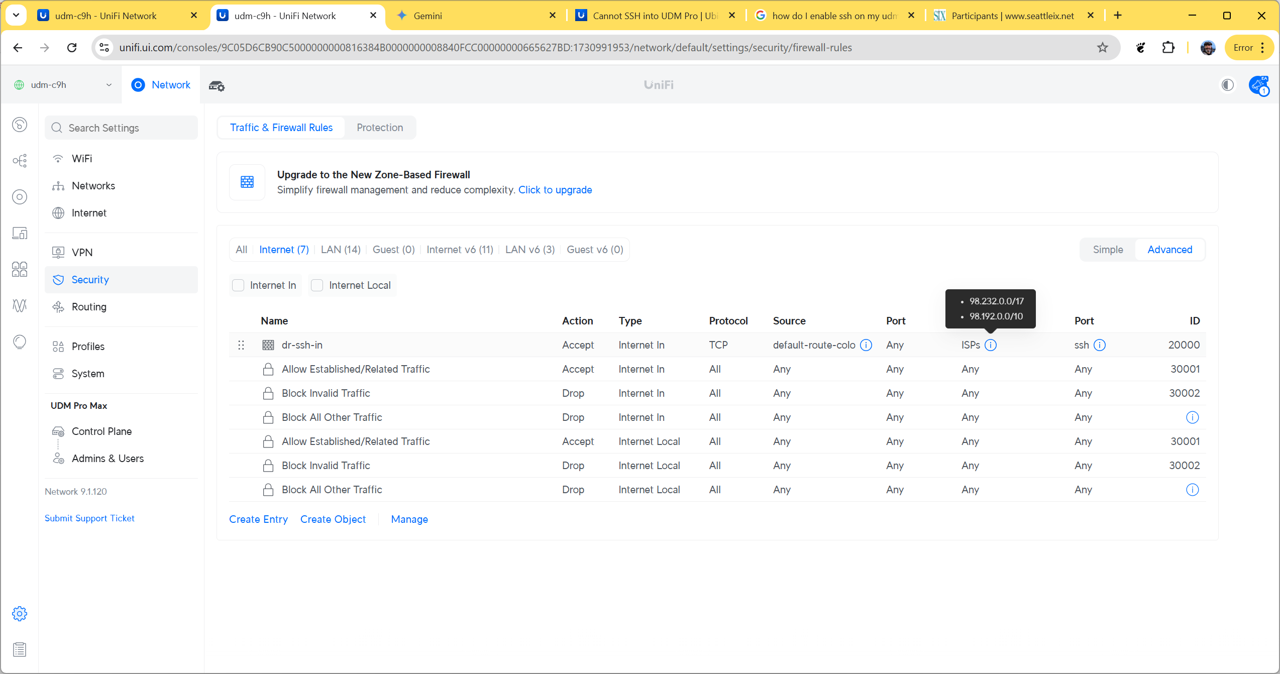Focus the Search Settings input field

tap(122, 128)
